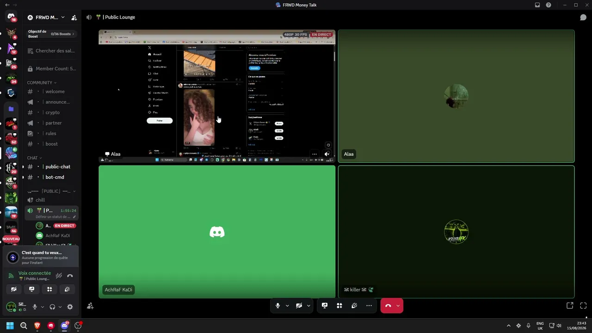Image resolution: width=592 pixels, height=333 pixels.
Task: Toggle deafen headphones in user panel
Action: point(52,307)
